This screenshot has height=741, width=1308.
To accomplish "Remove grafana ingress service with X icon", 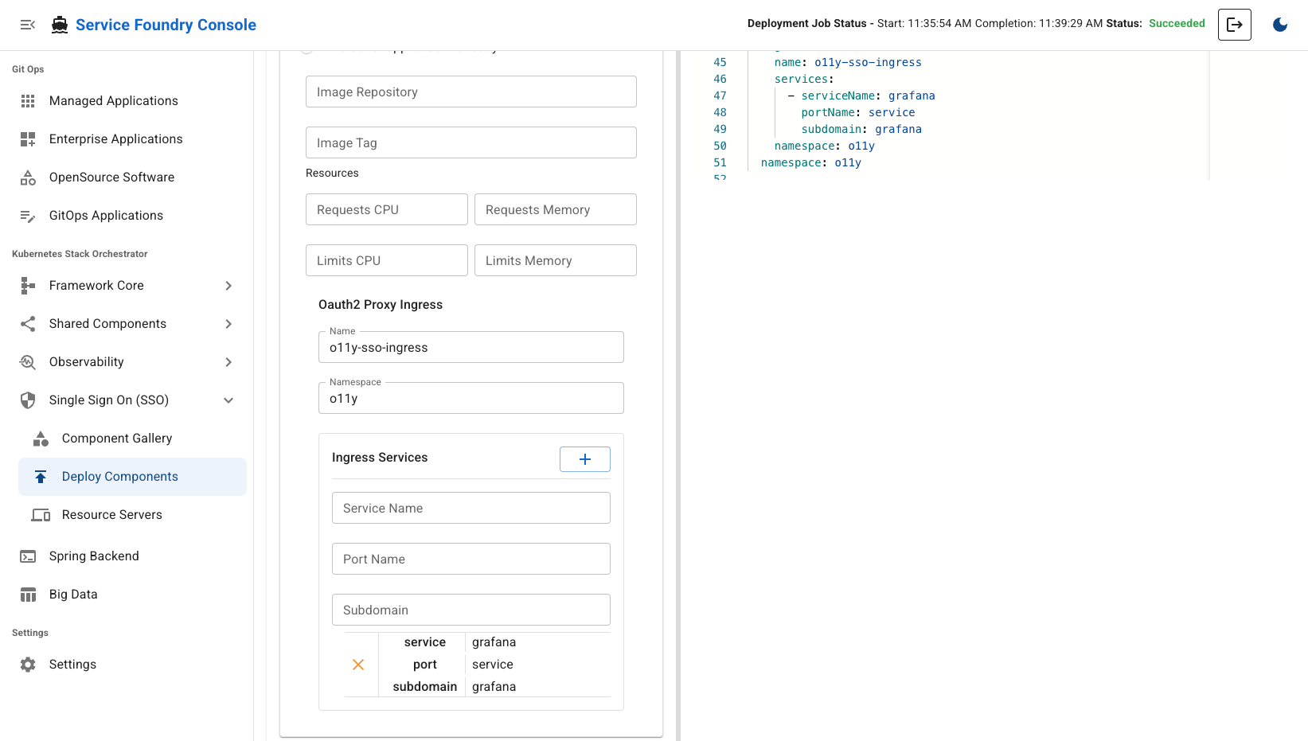I will point(358,665).
